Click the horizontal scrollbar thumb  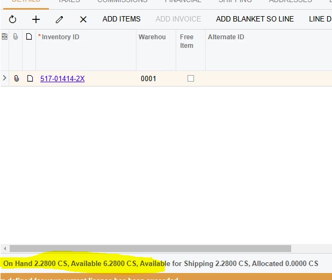click(150, 248)
